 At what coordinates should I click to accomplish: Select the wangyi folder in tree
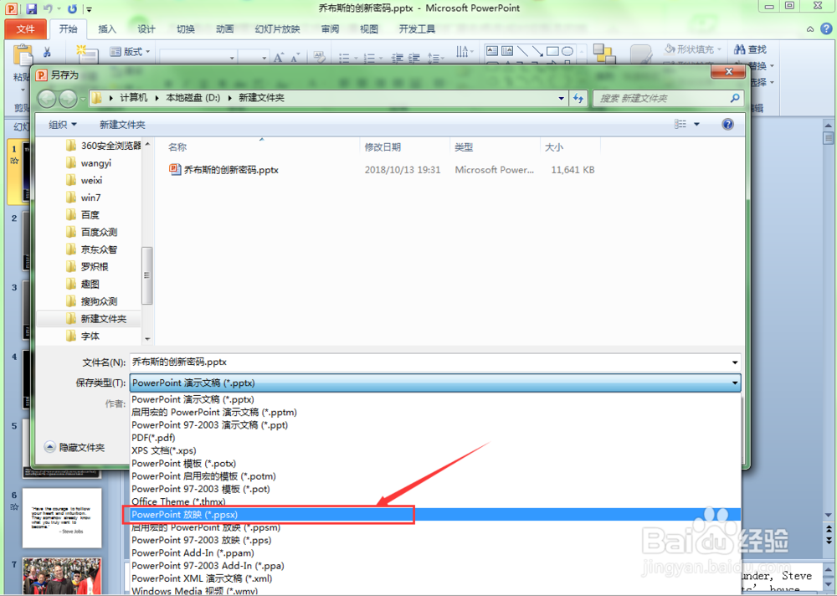pos(96,163)
